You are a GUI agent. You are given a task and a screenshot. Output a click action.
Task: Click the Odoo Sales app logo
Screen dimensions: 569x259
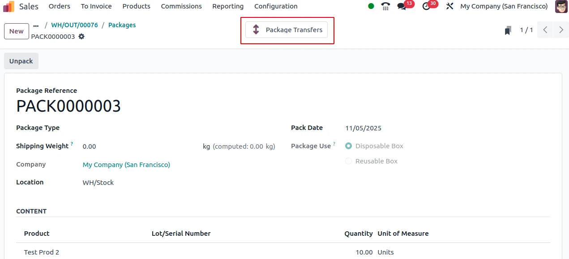coord(9,6)
